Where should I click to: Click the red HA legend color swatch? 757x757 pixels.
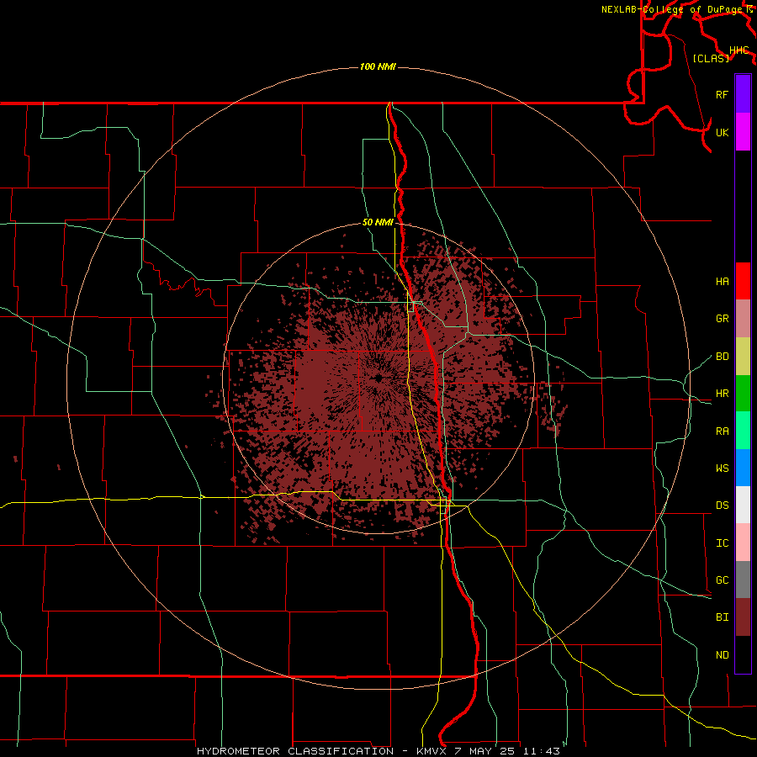[x=743, y=281]
